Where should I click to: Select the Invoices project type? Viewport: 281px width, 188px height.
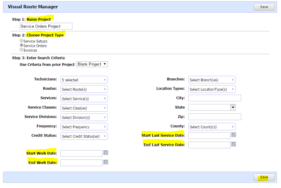point(21,50)
